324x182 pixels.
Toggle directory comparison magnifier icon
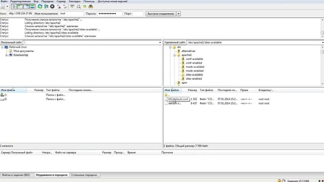[x=78, y=7]
